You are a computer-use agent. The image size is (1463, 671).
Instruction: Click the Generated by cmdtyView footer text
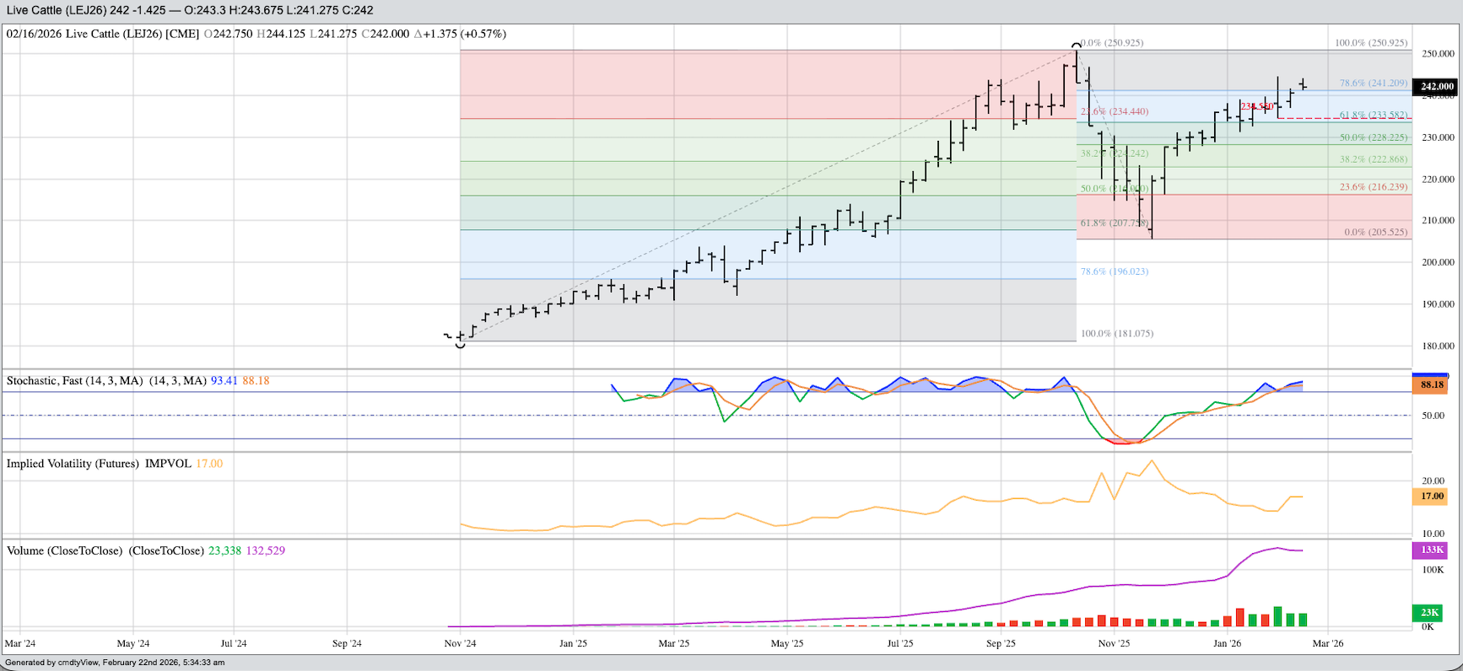116,663
